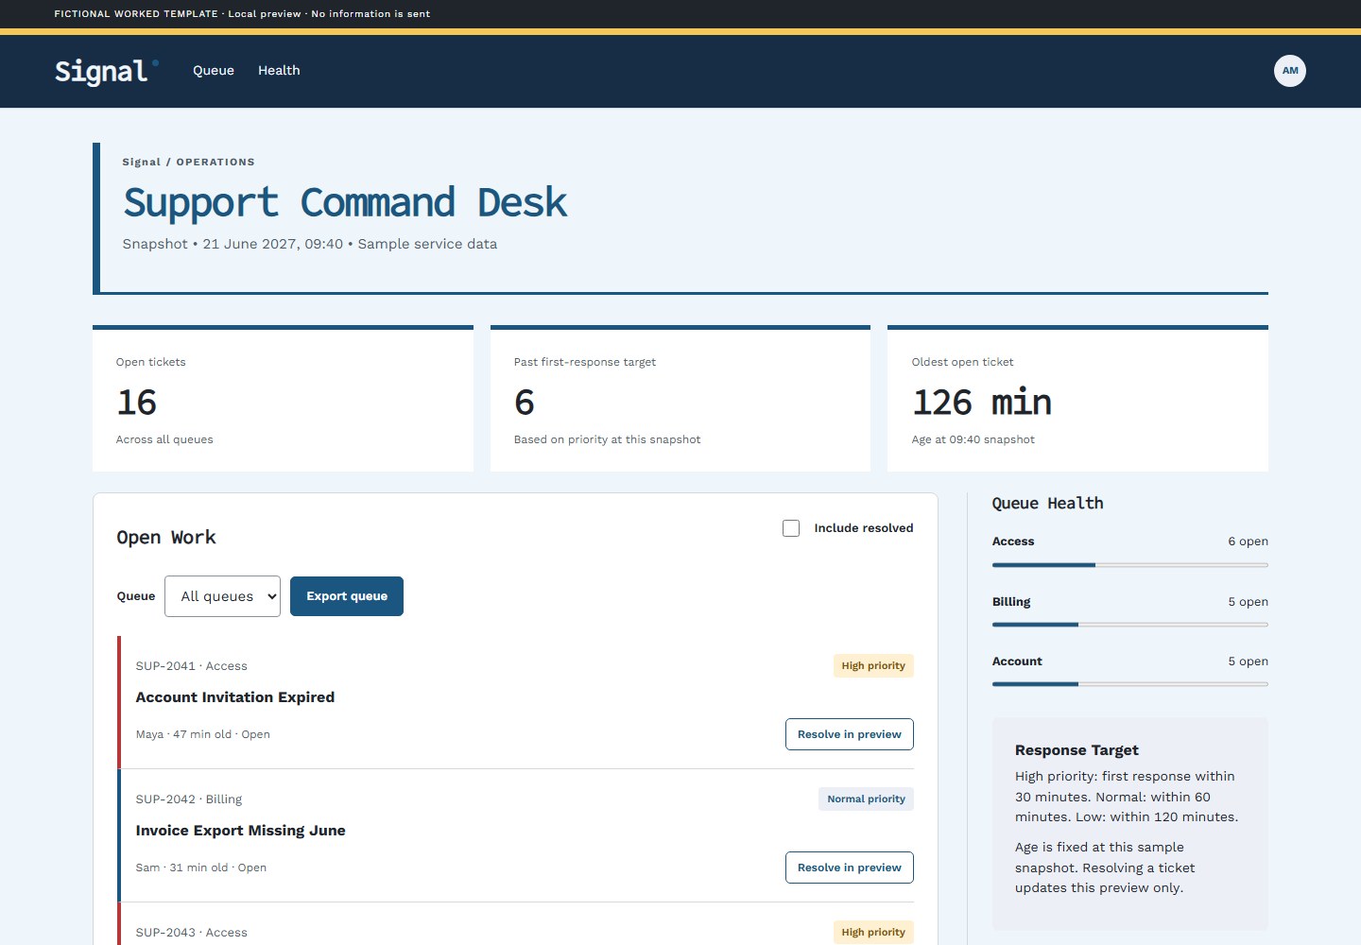The image size is (1361, 945).
Task: Click the Signal logo
Action: coord(107,71)
